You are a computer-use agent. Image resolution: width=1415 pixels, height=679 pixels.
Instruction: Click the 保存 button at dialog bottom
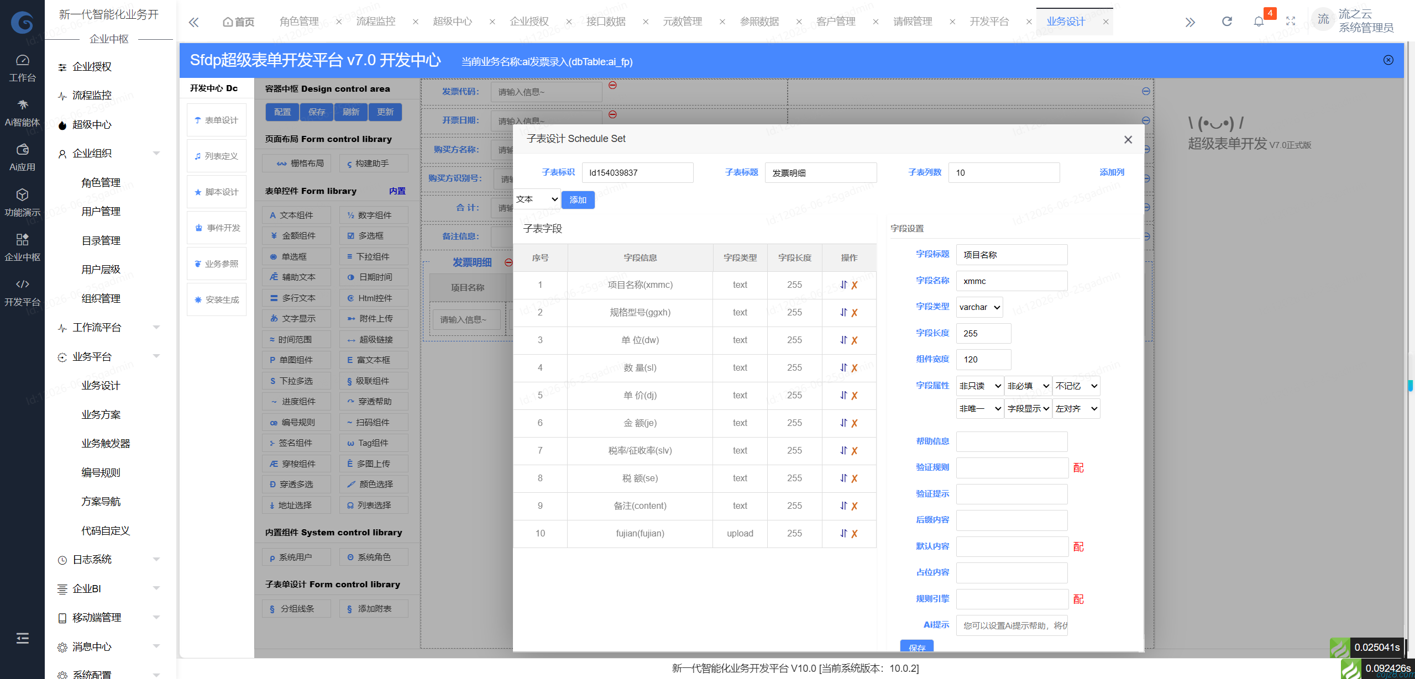(x=917, y=646)
